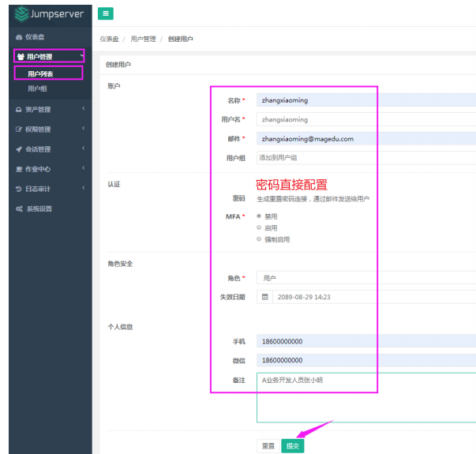The image size is (476, 454).
Task: Click the calendar icon for 失效日期
Action: tap(264, 297)
